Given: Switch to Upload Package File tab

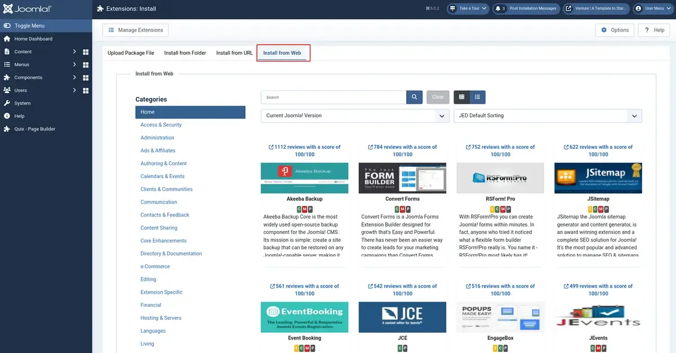Looking at the screenshot, I should pyautogui.click(x=131, y=53).
